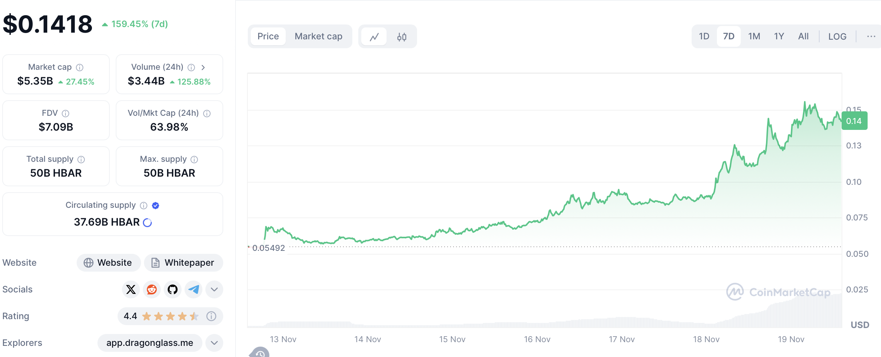Open the Telegram social link
Image resolution: width=881 pixels, height=357 pixels.
pyautogui.click(x=193, y=289)
